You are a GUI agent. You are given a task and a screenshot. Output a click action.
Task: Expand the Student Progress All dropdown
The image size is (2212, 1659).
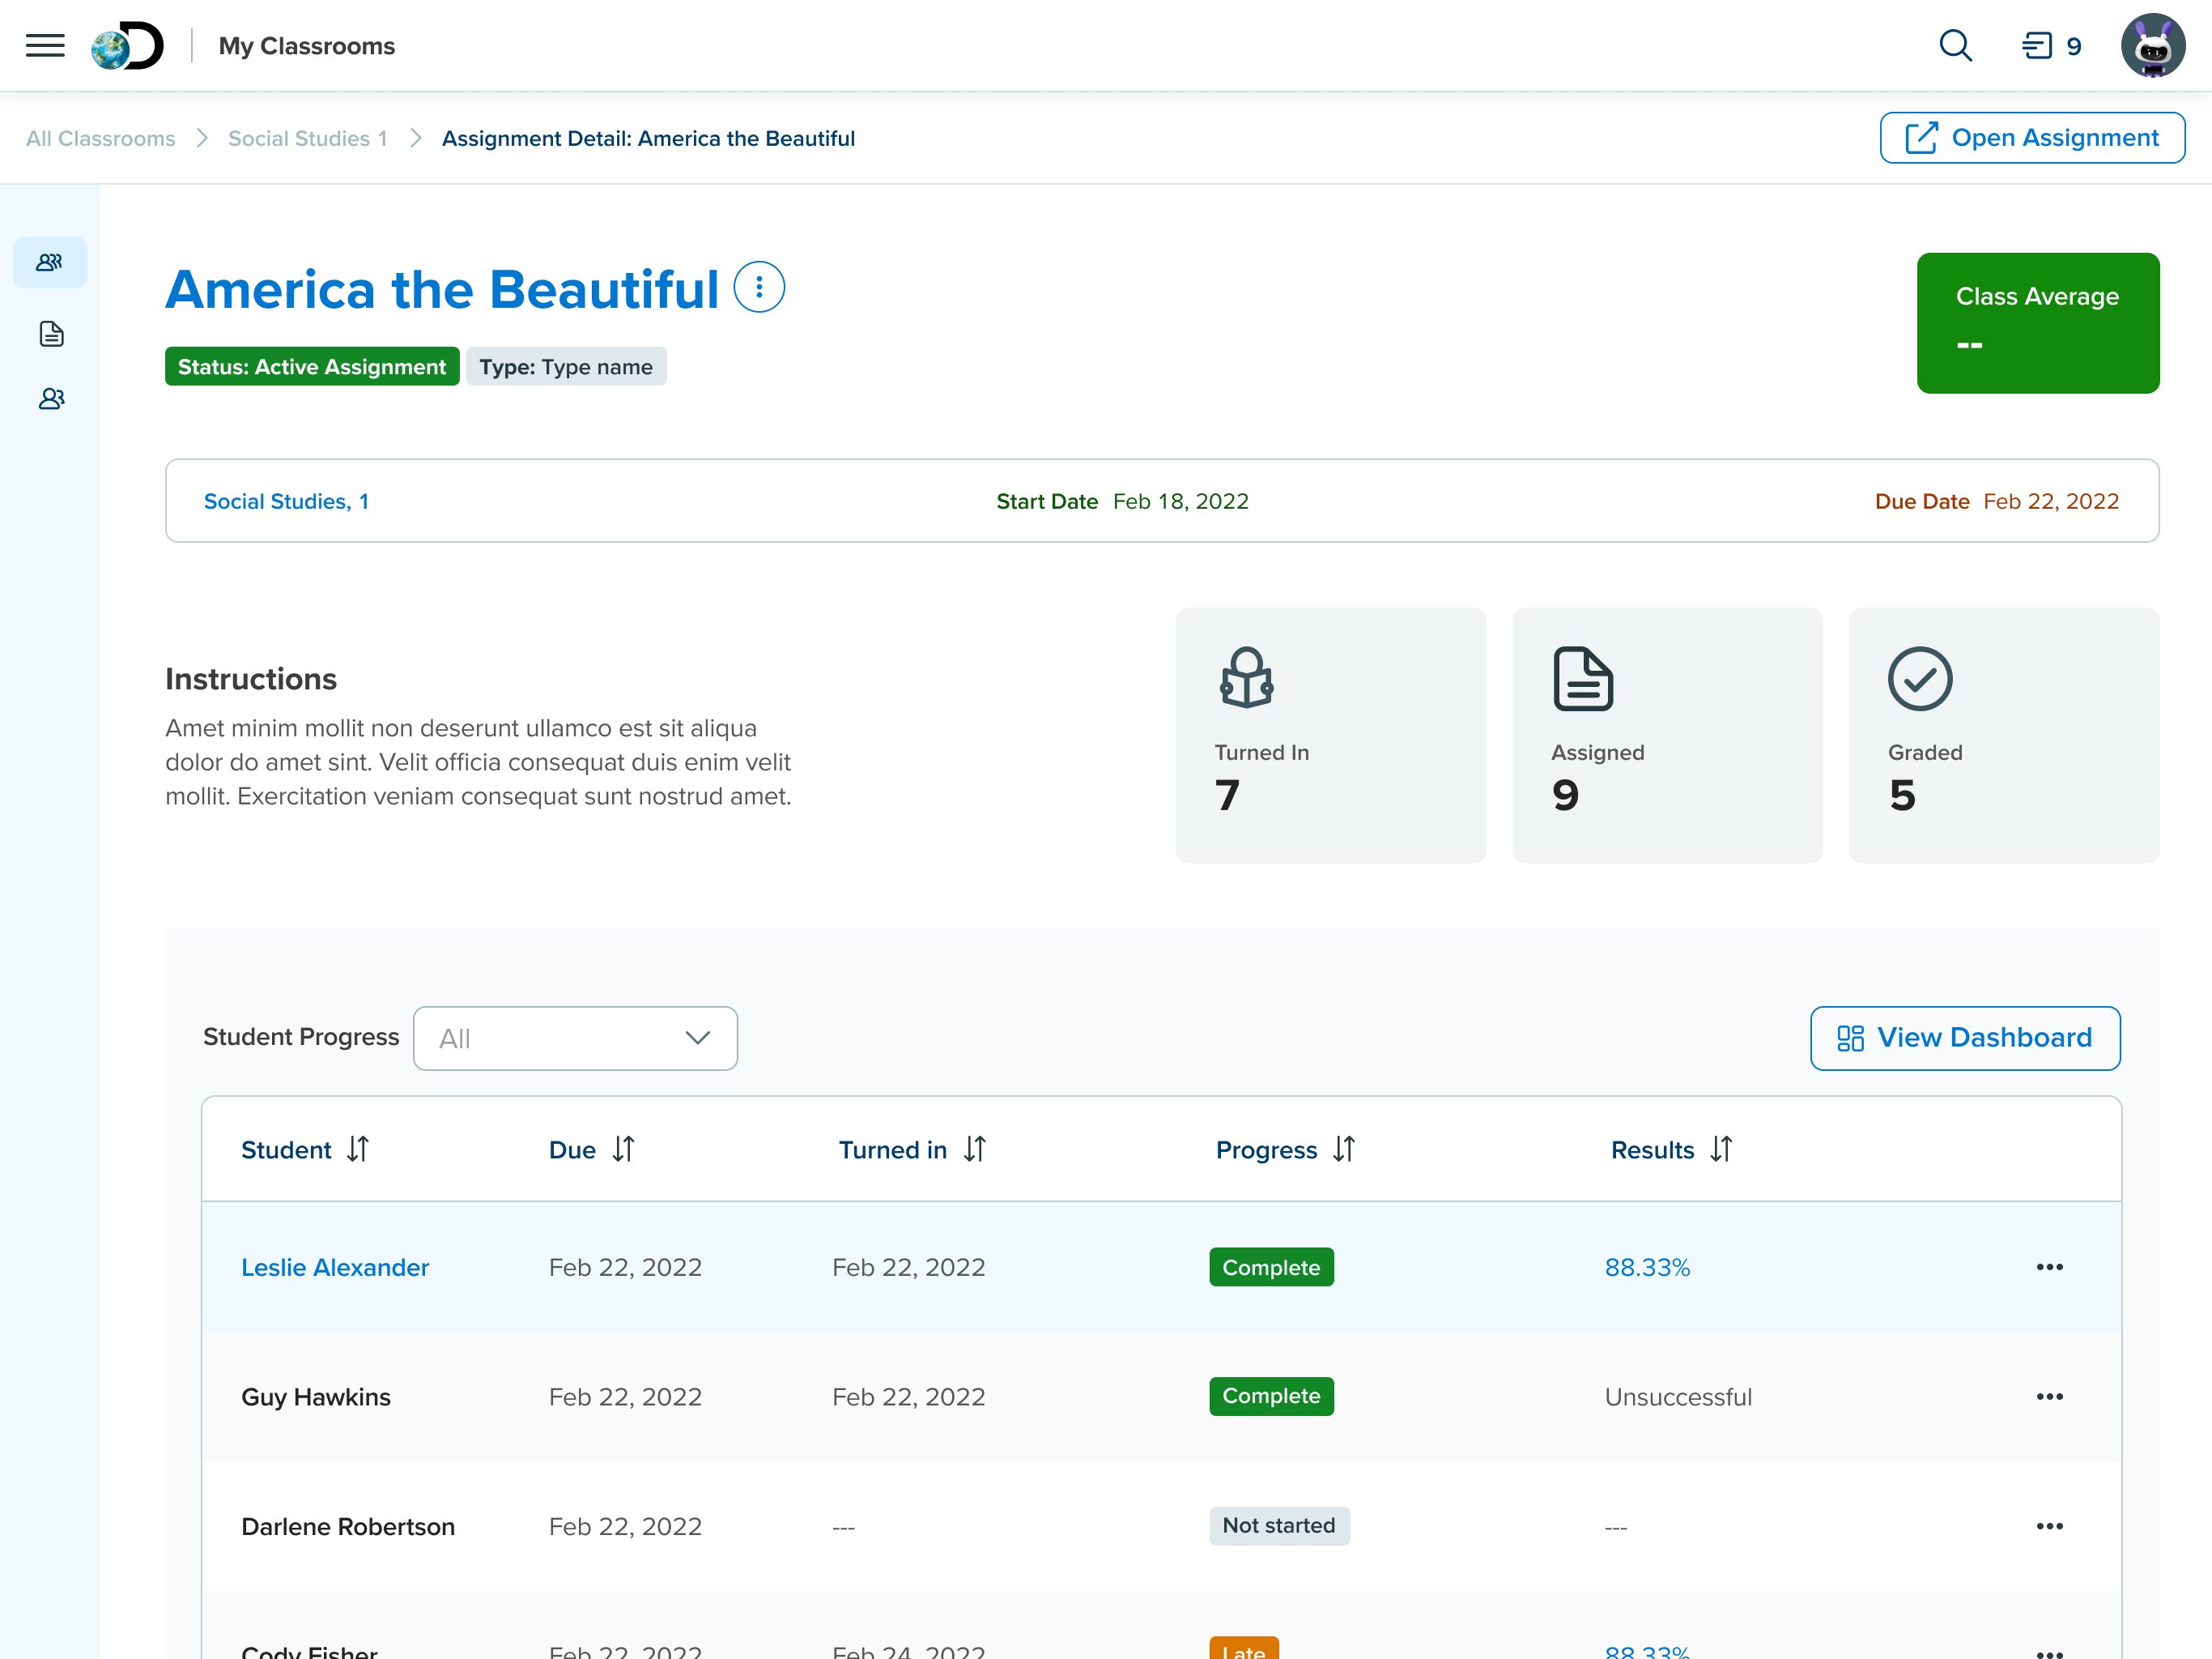point(575,1038)
